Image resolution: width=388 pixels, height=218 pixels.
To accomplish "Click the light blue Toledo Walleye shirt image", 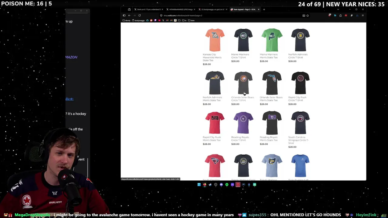I will [x=272, y=166].
